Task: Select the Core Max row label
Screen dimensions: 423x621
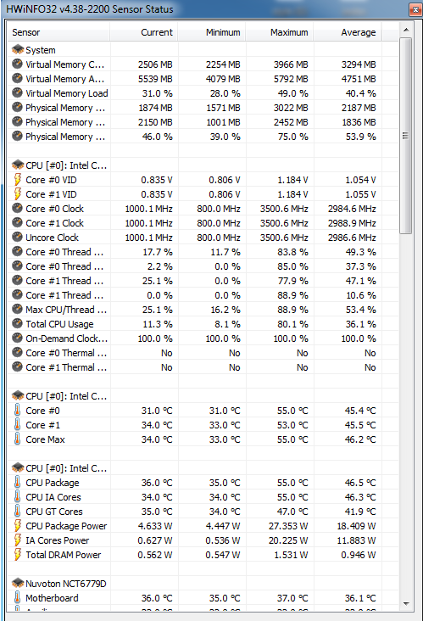Action: 45,439
